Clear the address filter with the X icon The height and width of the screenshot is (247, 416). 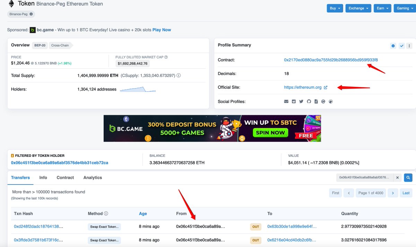(x=398, y=178)
